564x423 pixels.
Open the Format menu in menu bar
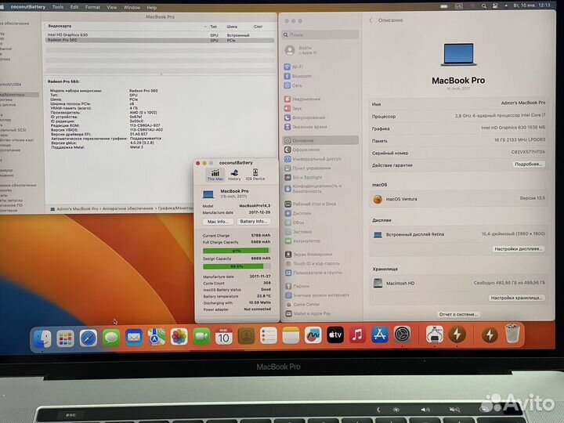[x=92, y=7]
